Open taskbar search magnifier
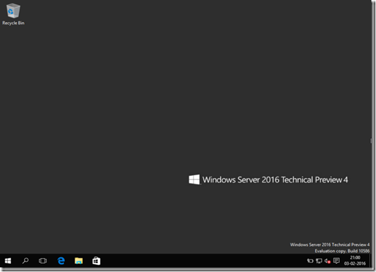Image resolution: width=376 pixels, height=272 pixels. (x=26, y=261)
